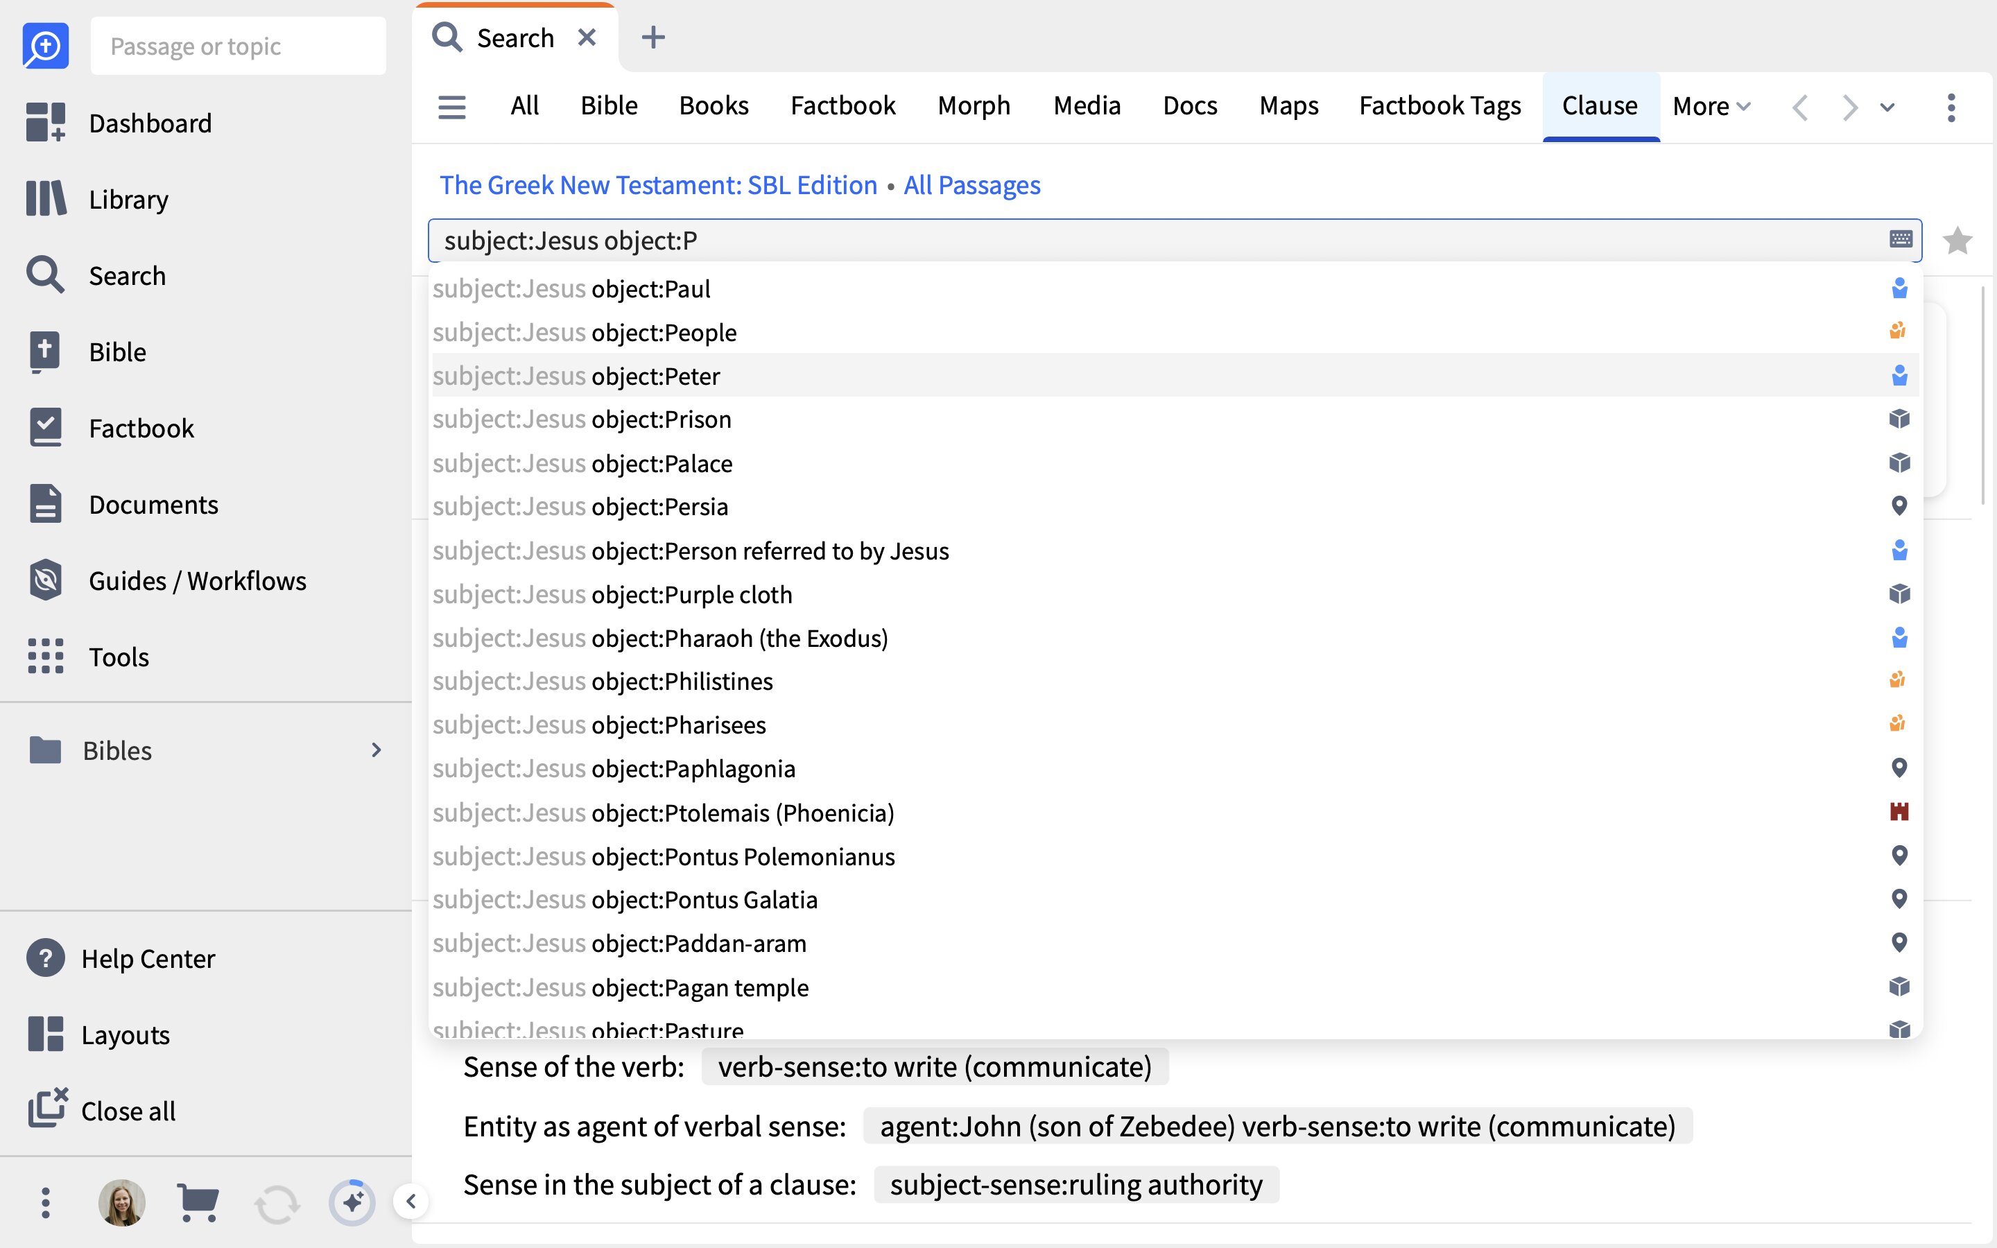
Task: Click the Passage or topic field
Action: click(238, 46)
